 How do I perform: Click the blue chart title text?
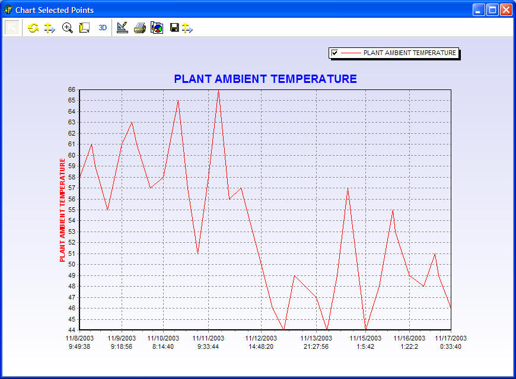[265, 79]
